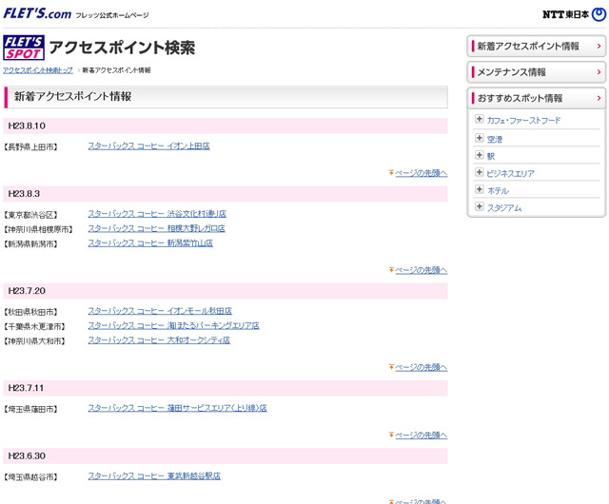609x504 pixels.
Task: Open メンテナンス情報 sidebar menu
Action: click(536, 72)
